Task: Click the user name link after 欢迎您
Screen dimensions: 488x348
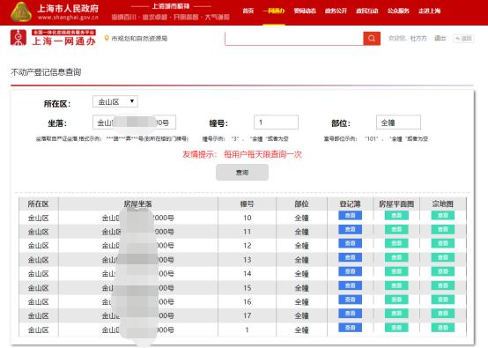Action: (x=418, y=38)
